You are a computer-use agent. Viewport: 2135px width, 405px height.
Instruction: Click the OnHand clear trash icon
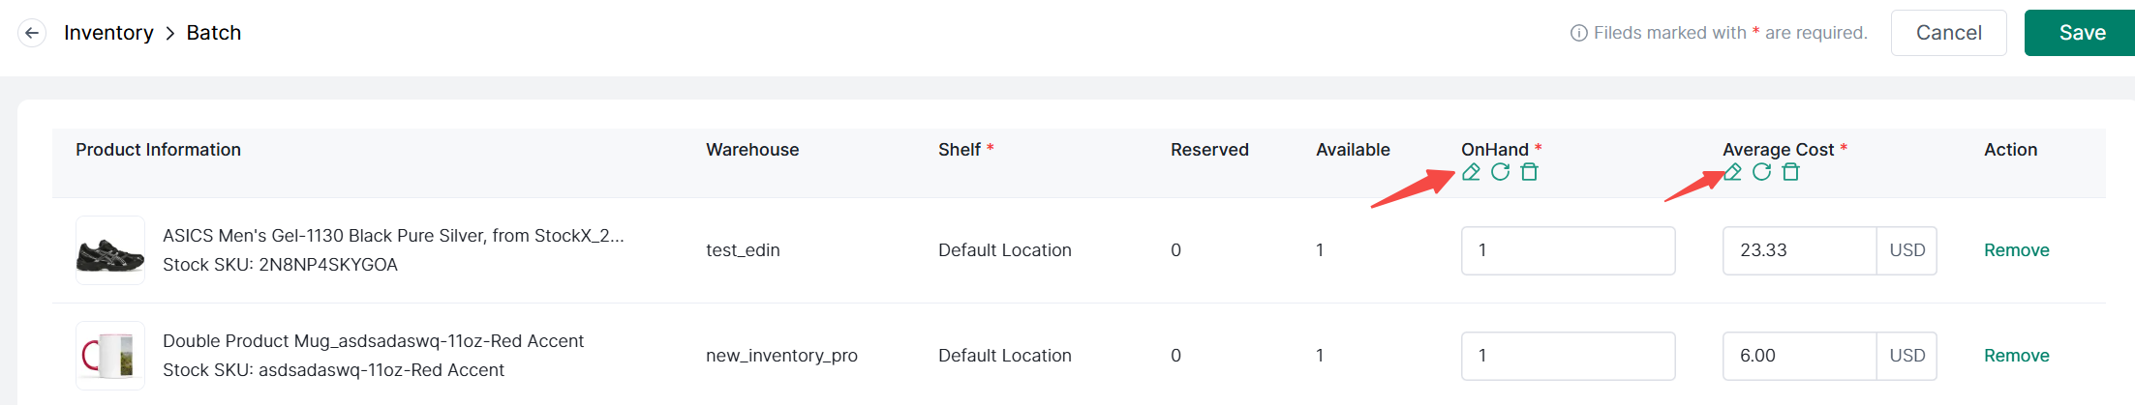pos(1529,172)
